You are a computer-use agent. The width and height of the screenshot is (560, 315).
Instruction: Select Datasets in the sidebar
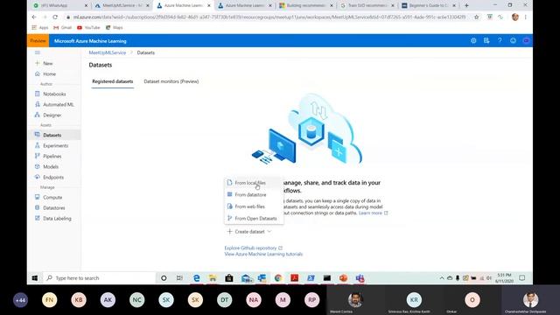tap(54, 135)
